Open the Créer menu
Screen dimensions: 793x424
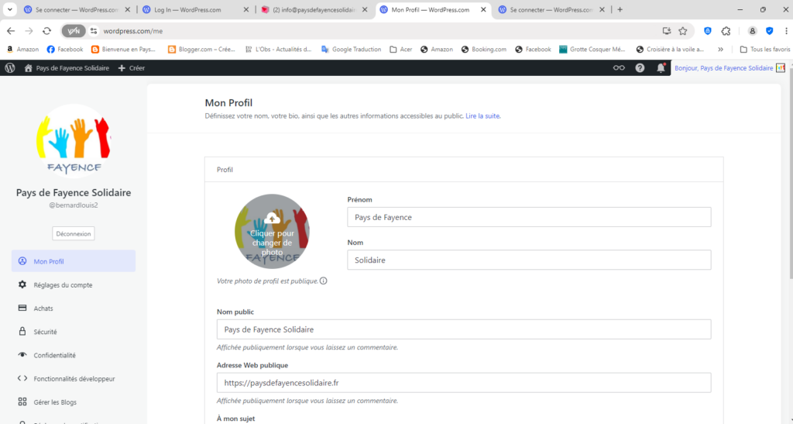pos(132,68)
